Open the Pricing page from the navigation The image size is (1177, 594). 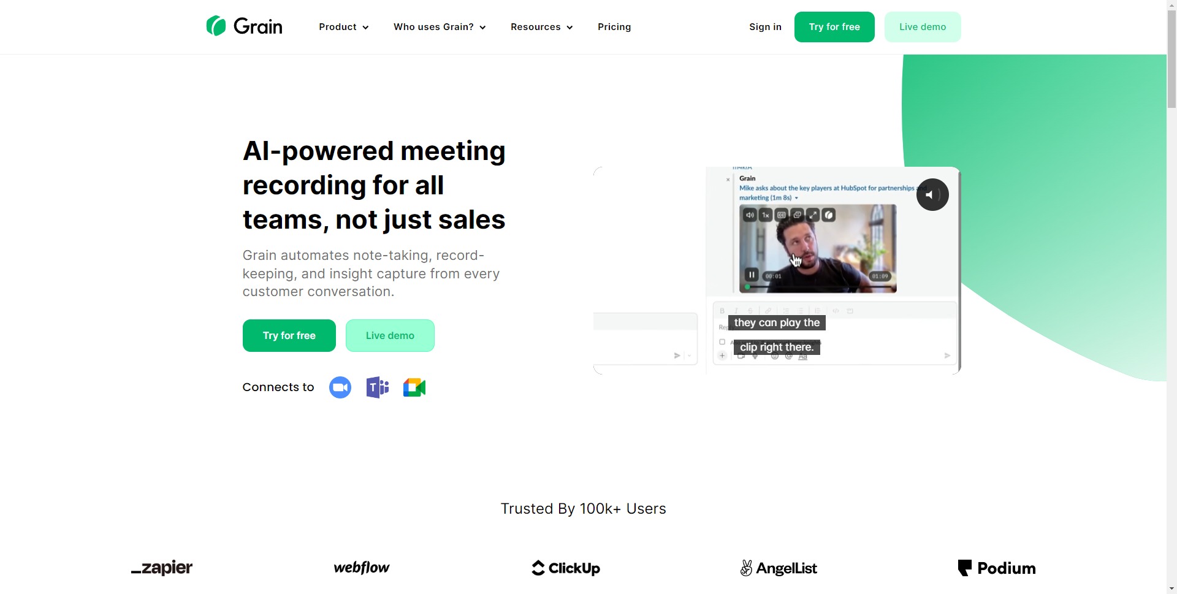(x=614, y=27)
